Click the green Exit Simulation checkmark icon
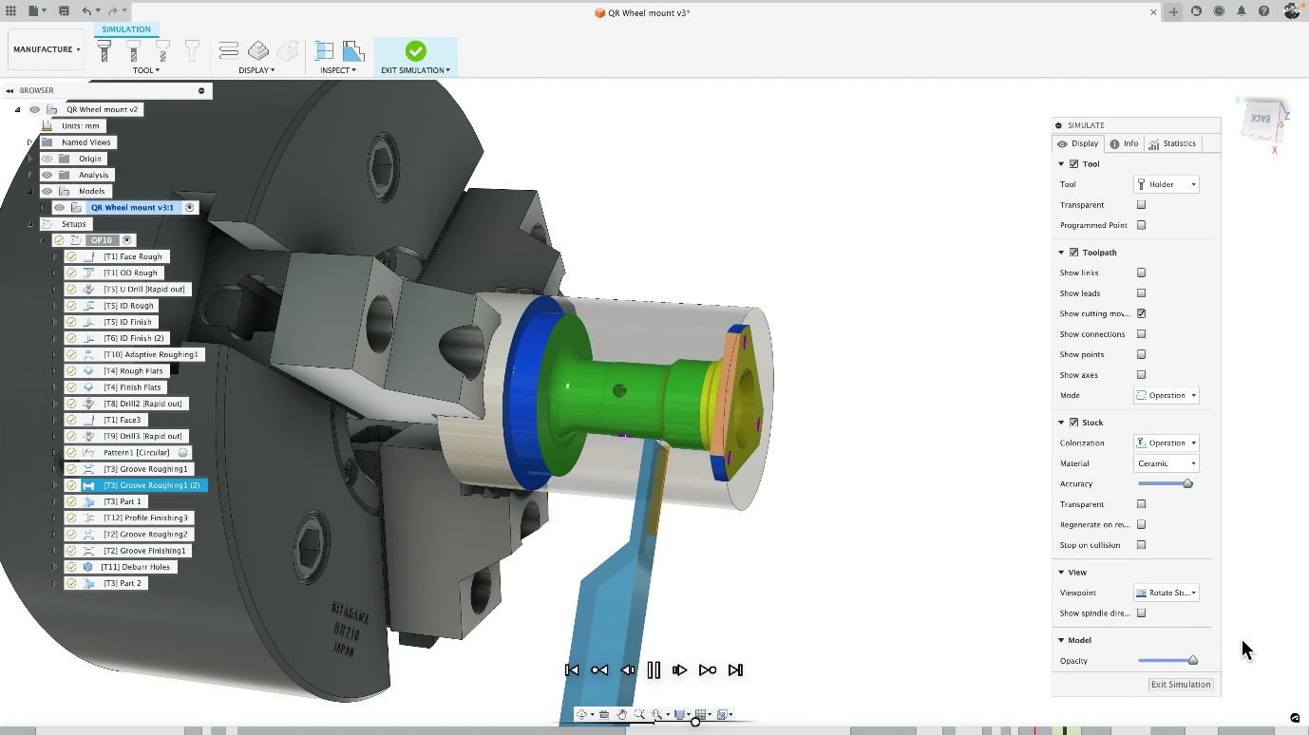 [x=415, y=53]
